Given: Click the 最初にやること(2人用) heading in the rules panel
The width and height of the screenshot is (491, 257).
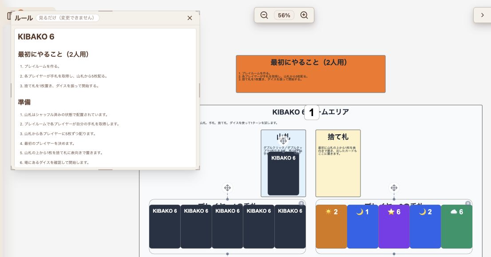Looking at the screenshot, I should click(53, 54).
